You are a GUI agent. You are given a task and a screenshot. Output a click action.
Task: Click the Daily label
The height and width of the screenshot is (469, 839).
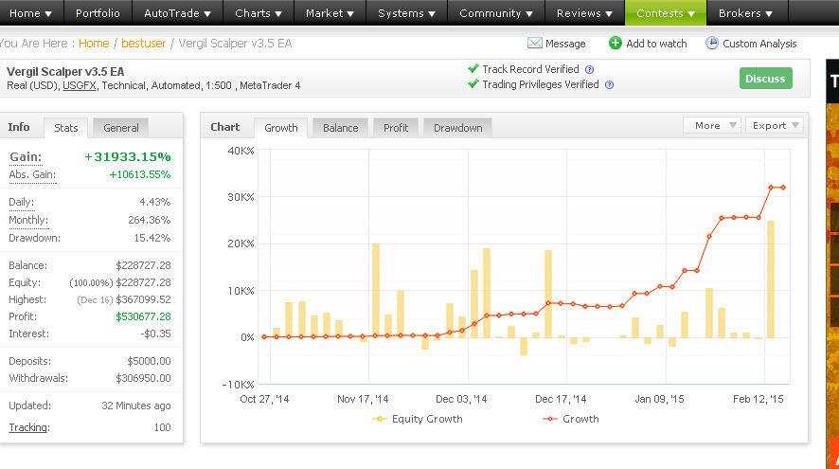pos(22,202)
